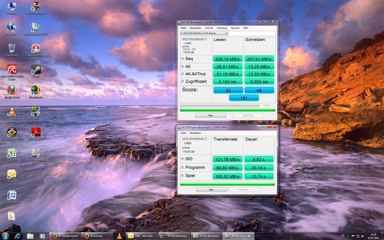The width and height of the screenshot is (384, 240).
Task: Click the empty text field beside drive dropdown
Action: (252, 33)
